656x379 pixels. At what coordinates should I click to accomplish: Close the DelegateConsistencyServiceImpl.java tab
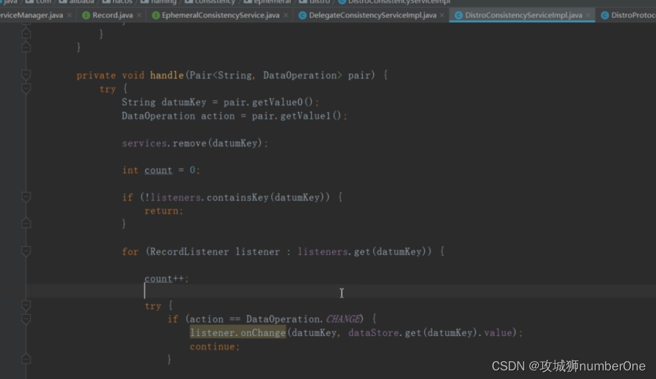coord(442,15)
